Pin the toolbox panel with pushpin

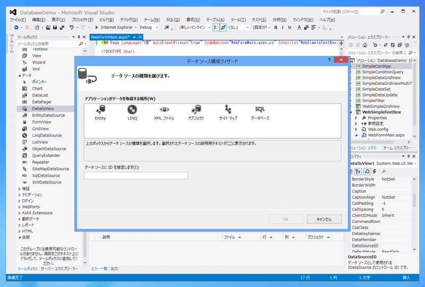79,37
